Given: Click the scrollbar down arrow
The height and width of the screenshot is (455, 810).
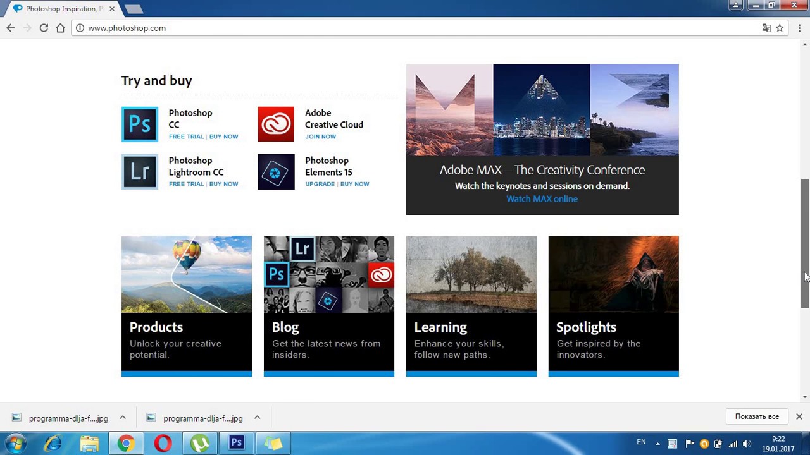Looking at the screenshot, I should coord(805,397).
